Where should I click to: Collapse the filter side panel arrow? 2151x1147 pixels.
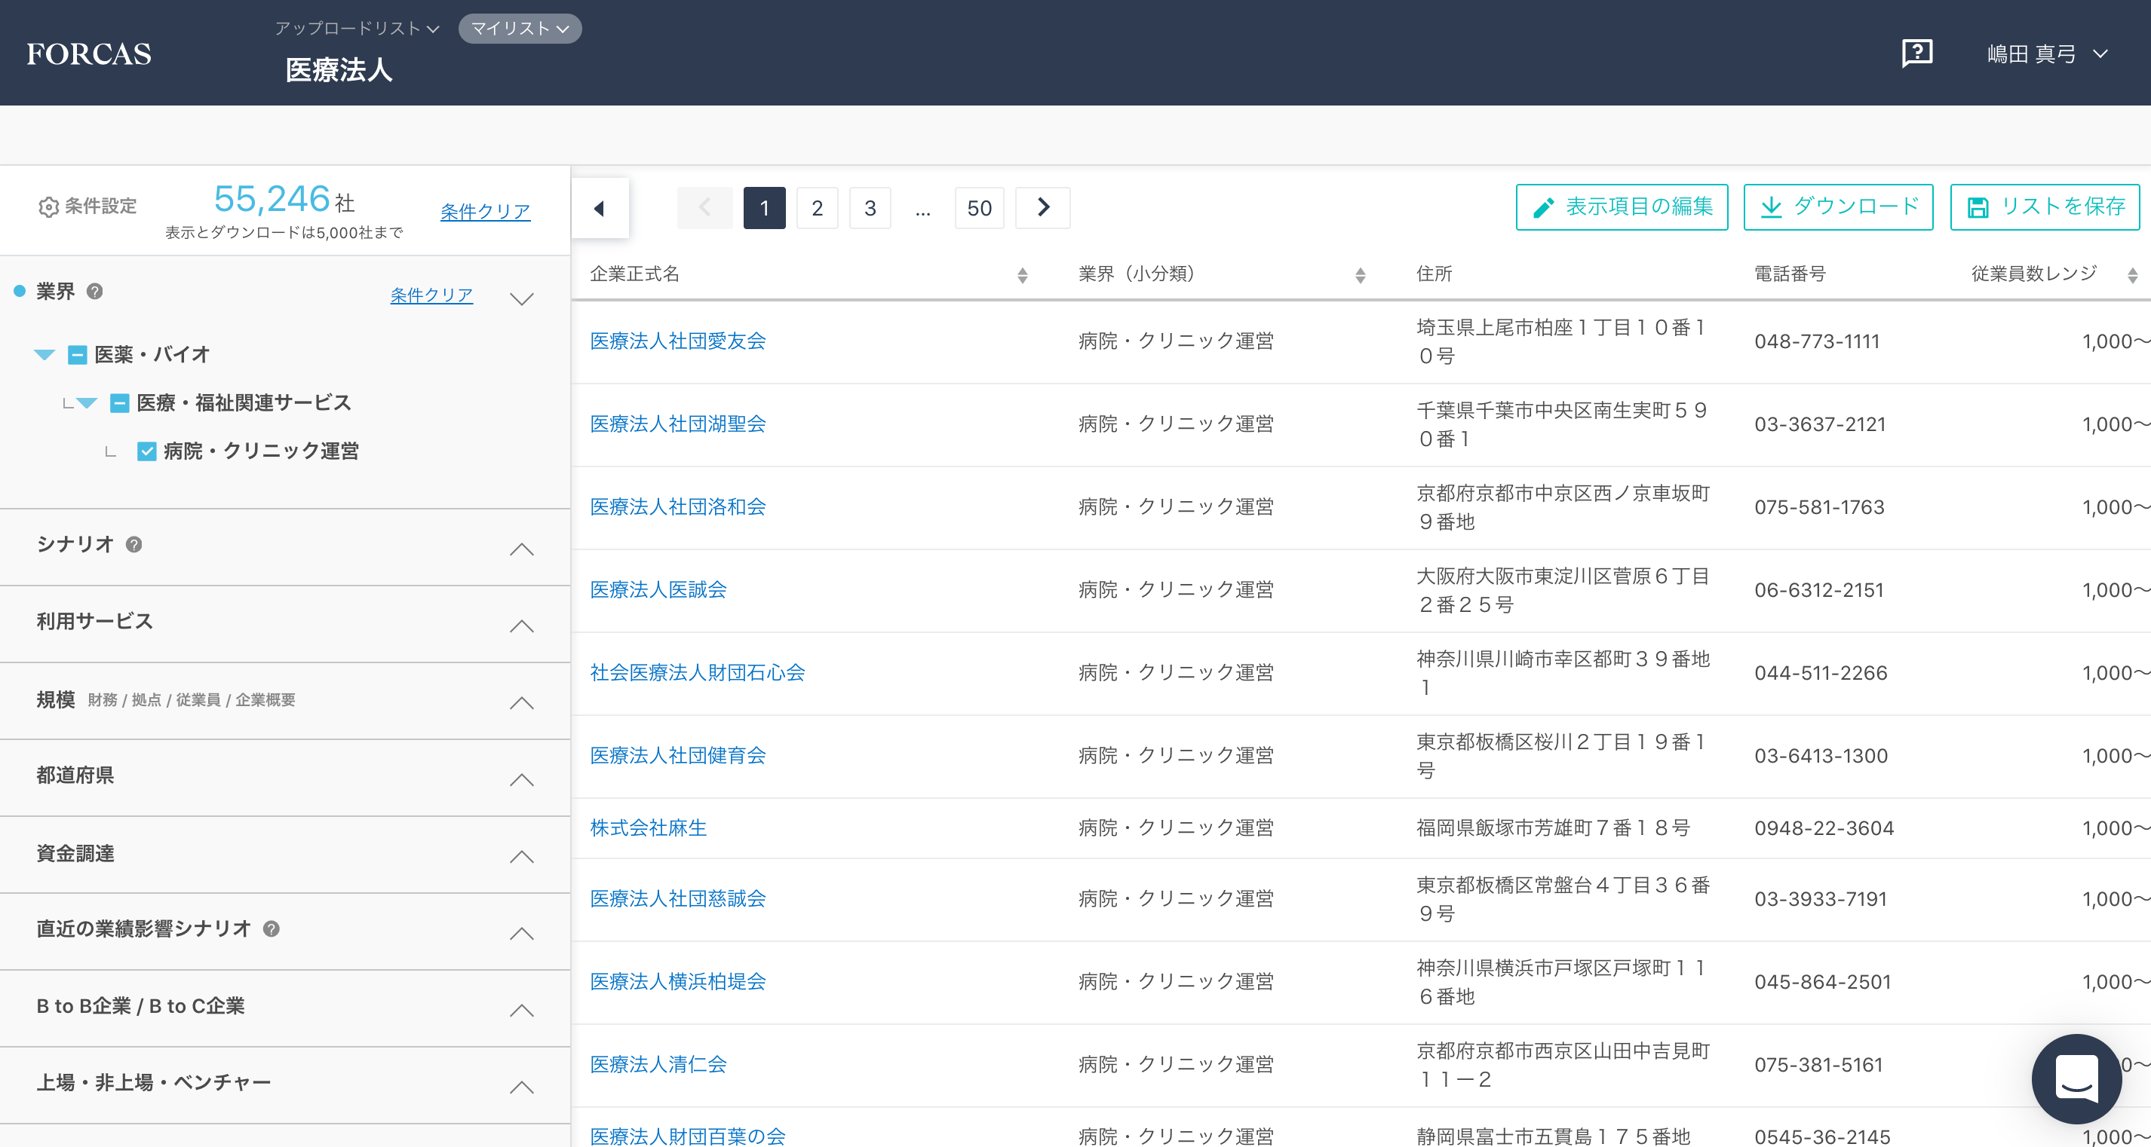(x=599, y=208)
